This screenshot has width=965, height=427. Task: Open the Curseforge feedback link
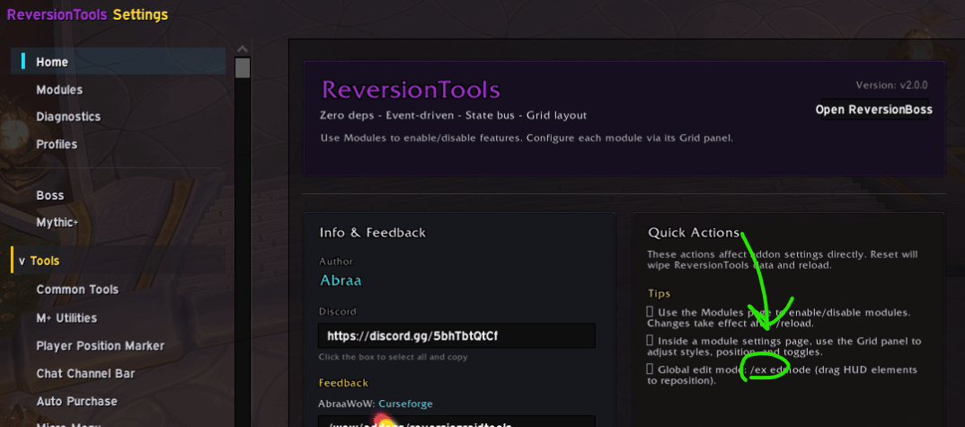405,405
